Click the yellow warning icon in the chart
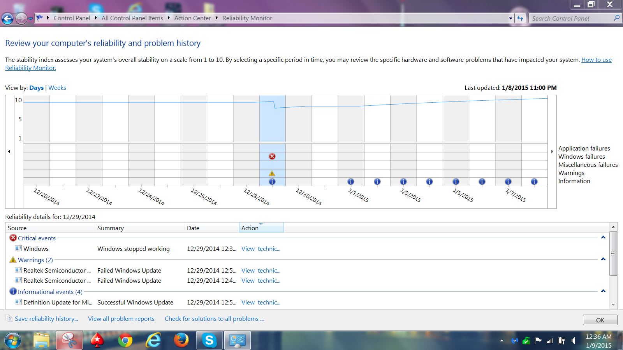The image size is (623, 350). pos(272,173)
